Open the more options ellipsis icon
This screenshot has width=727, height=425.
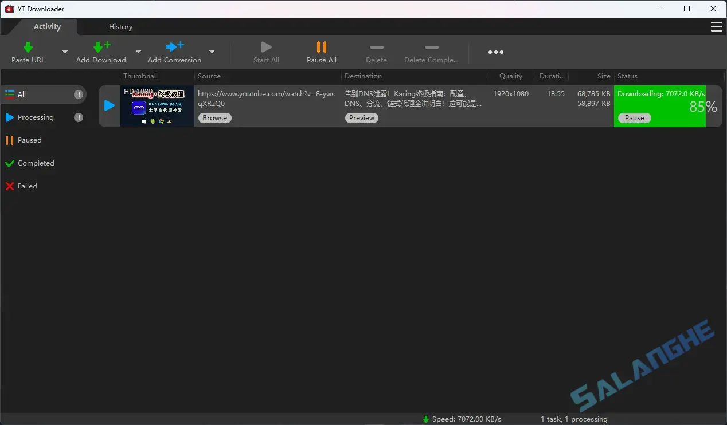[495, 52]
